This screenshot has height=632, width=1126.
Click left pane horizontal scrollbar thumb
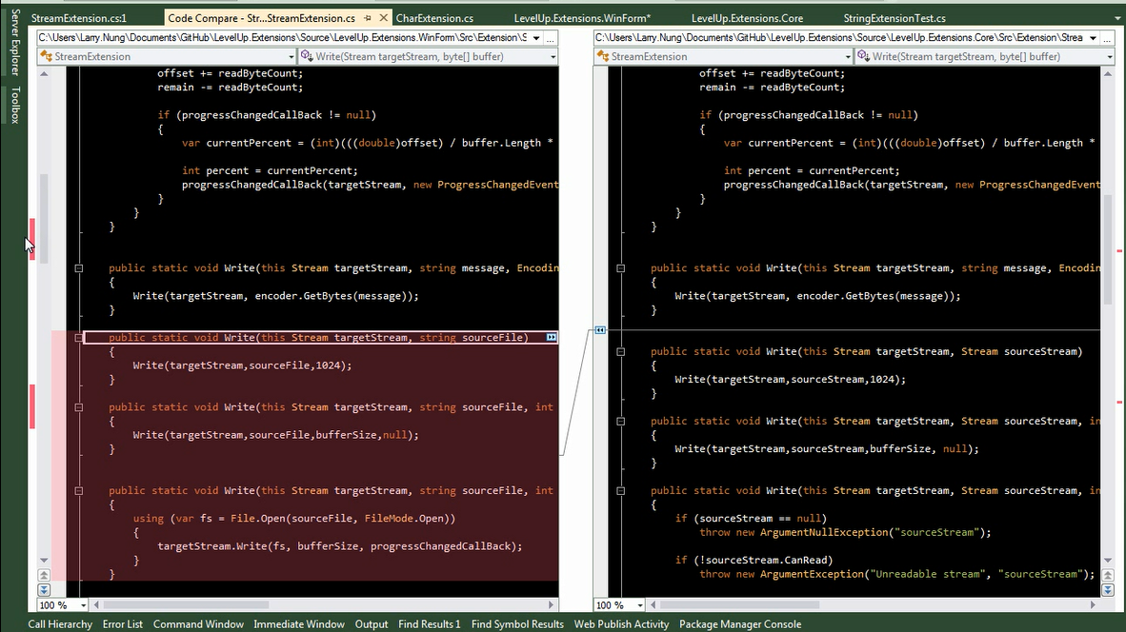187,605
